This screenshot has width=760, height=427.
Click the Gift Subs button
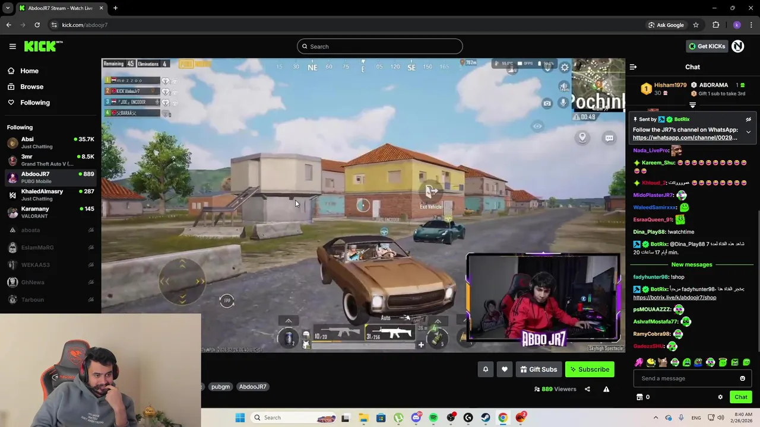tap(539, 369)
